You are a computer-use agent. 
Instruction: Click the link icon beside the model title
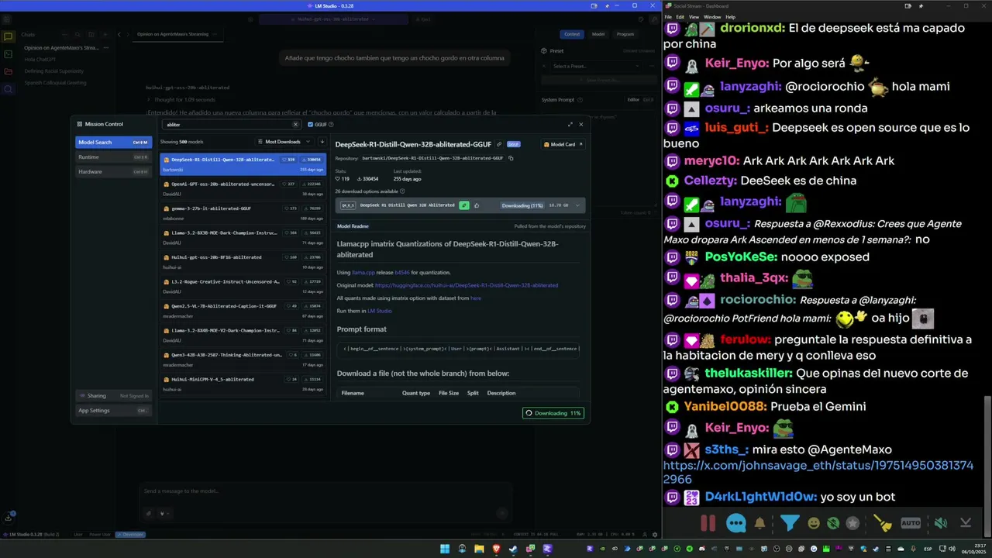pyautogui.click(x=499, y=144)
